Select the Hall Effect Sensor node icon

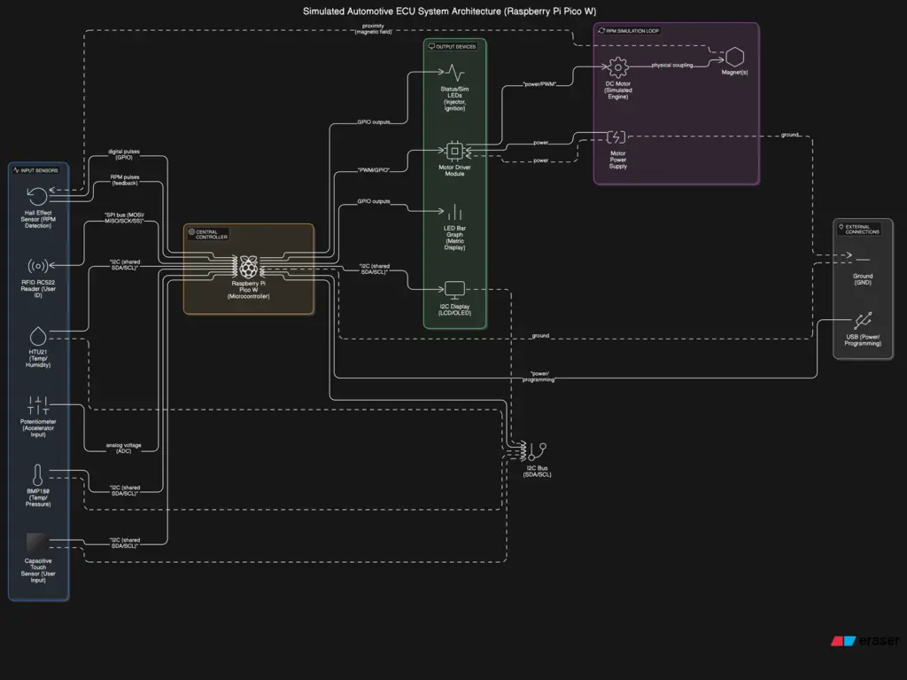pyautogui.click(x=37, y=196)
